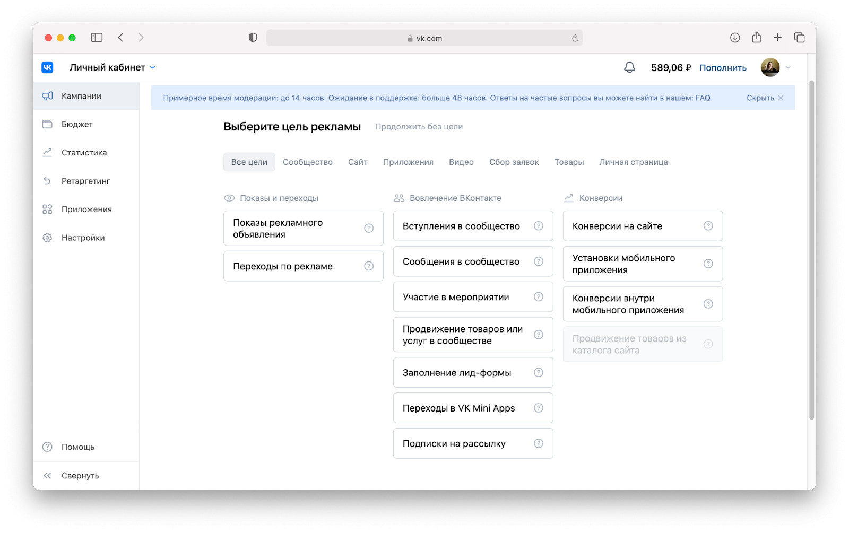Open profile avatar dropdown arrow
The width and height of the screenshot is (849, 533).
pos(788,67)
